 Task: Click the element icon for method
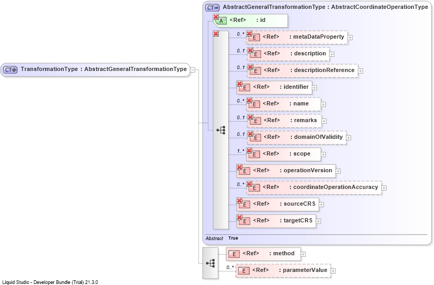pos(234,254)
